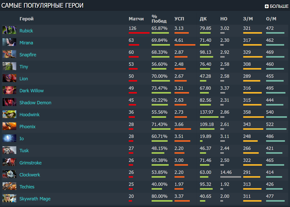Click Shadow Demon's ДК value 82.56
The width and height of the screenshot is (290, 207).
tap(205, 100)
